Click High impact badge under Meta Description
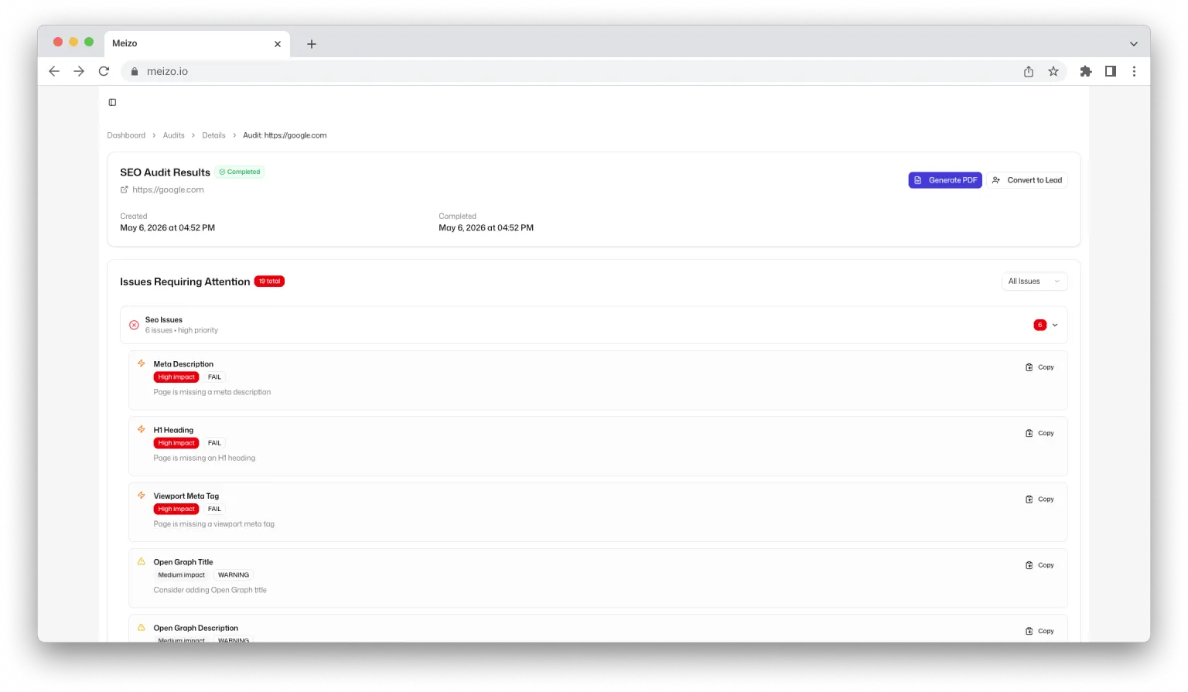 (176, 377)
